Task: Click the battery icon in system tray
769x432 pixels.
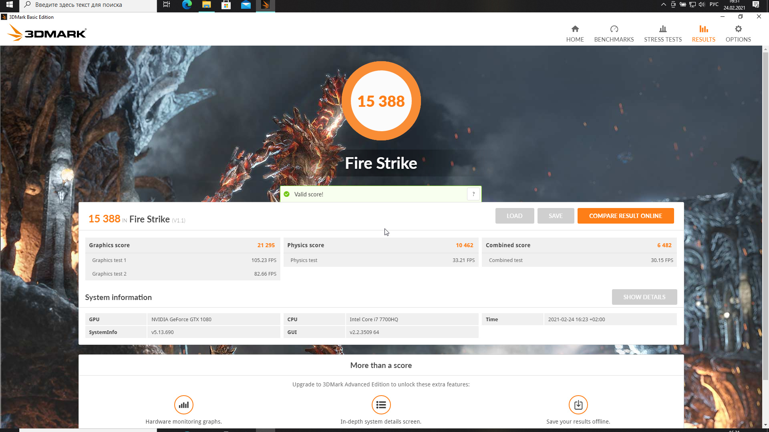Action: (682, 4)
